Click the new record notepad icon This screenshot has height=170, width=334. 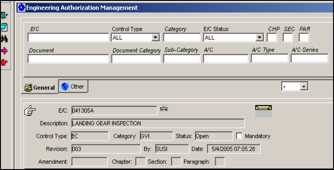4,27
